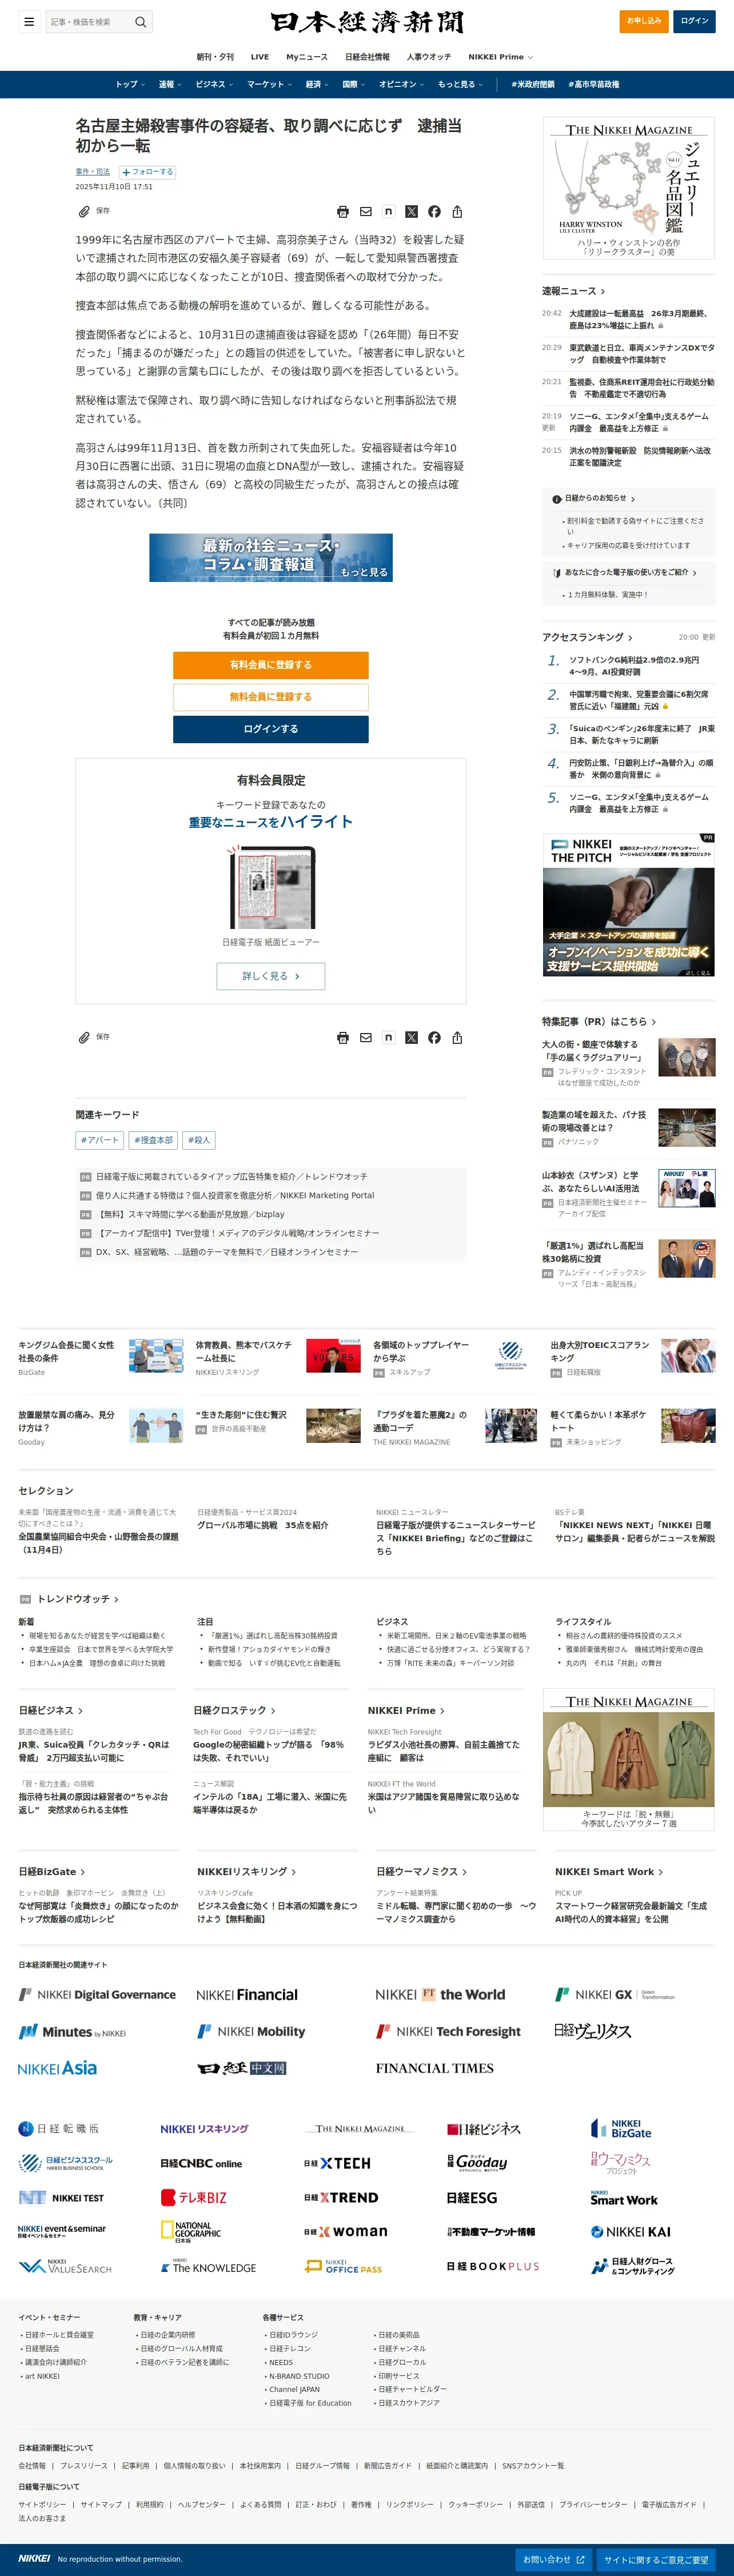734x2576 pixels.
Task: Open the #高市早苗政権 topic link
Action: (594, 84)
